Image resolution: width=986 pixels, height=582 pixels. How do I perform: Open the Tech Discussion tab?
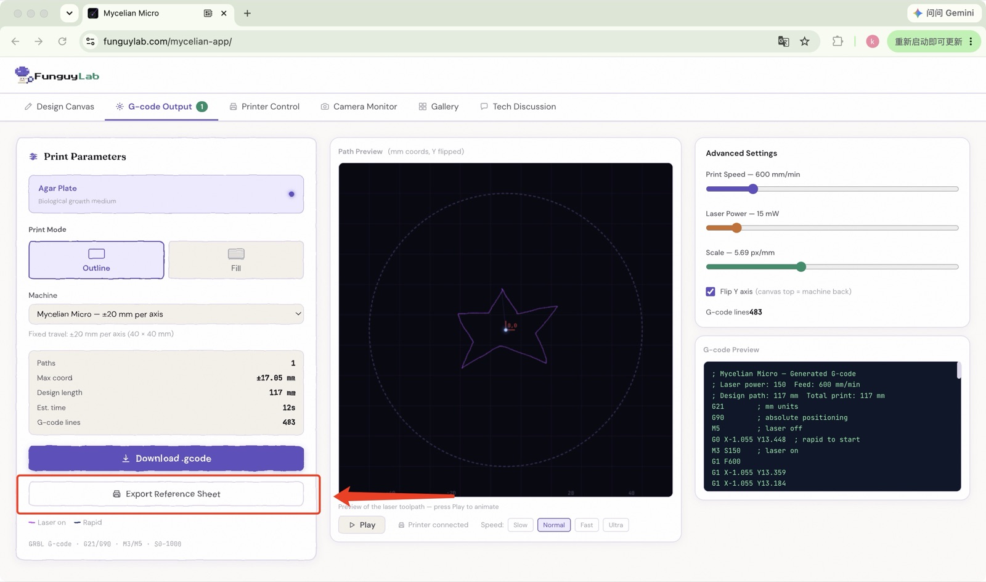tap(518, 107)
